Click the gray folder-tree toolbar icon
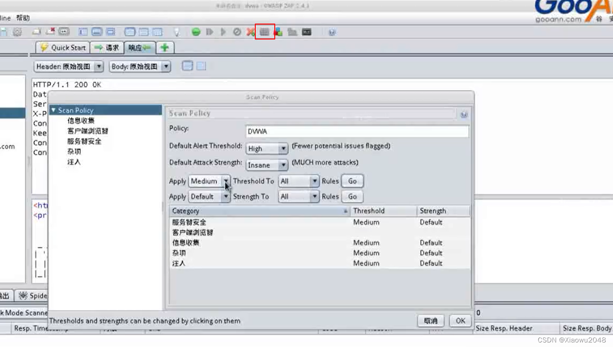 point(292,32)
